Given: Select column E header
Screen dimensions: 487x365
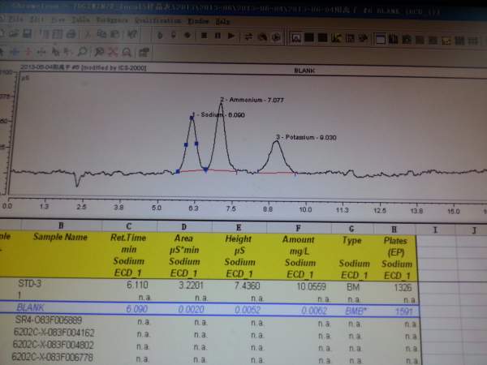Looking at the screenshot, I should pos(239,227).
